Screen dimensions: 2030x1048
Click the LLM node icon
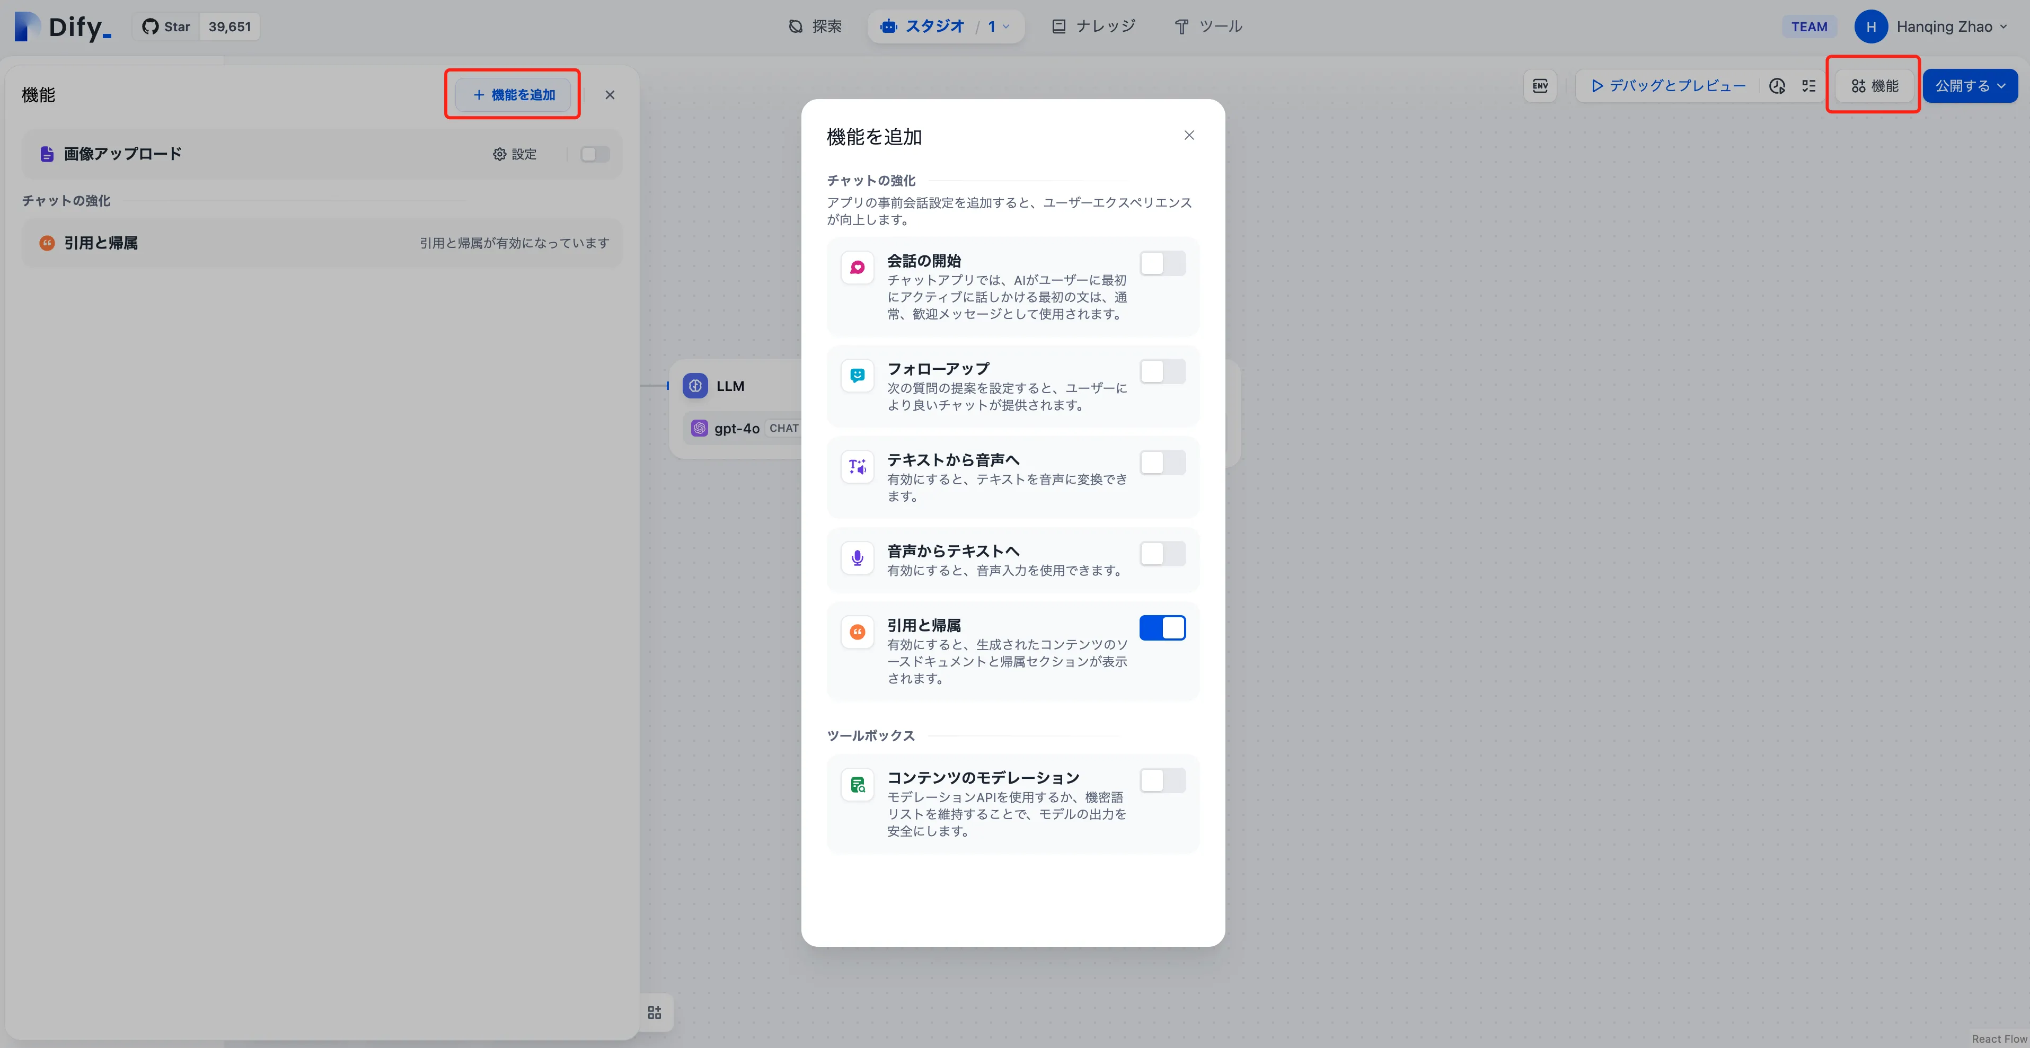point(695,386)
